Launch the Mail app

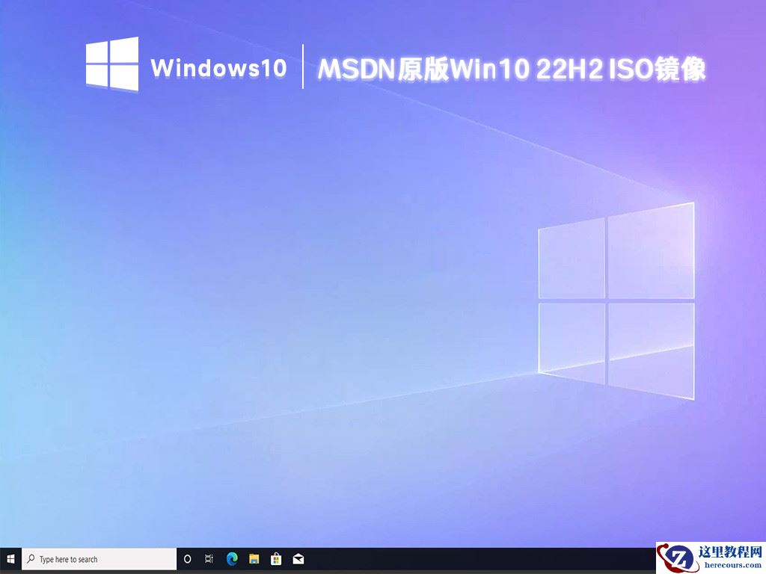click(x=298, y=559)
